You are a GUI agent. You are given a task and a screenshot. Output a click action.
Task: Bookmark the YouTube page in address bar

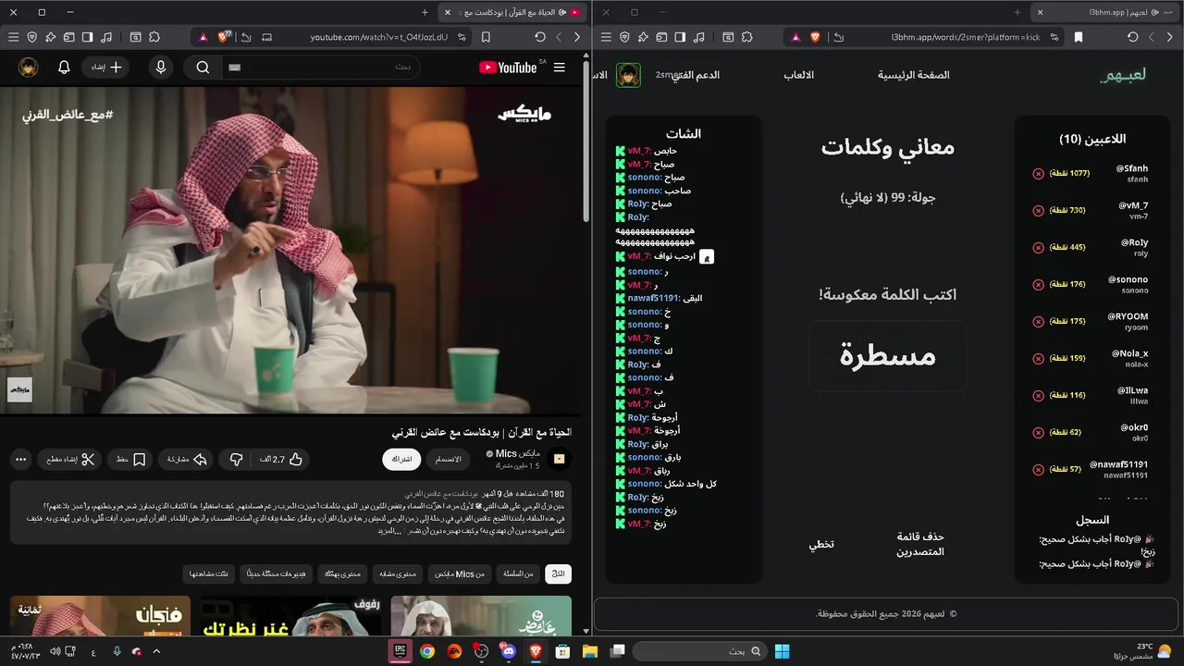pos(486,37)
